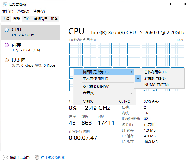Switch to the 详细信息 tab
192x164 pixels.
click(40, 19)
